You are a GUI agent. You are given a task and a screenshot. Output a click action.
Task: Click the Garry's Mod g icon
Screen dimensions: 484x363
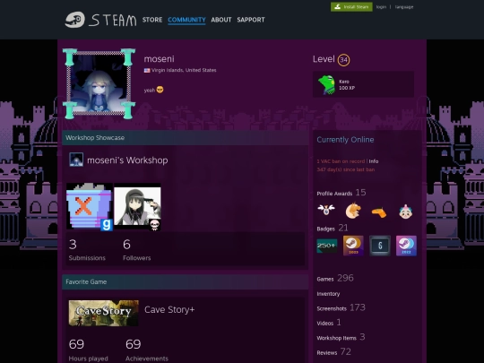click(x=107, y=225)
